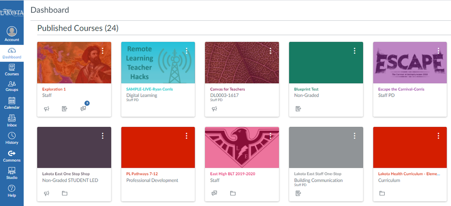Open Assignments icon on Blueprint Test card
The image size is (451, 206).
click(298, 109)
